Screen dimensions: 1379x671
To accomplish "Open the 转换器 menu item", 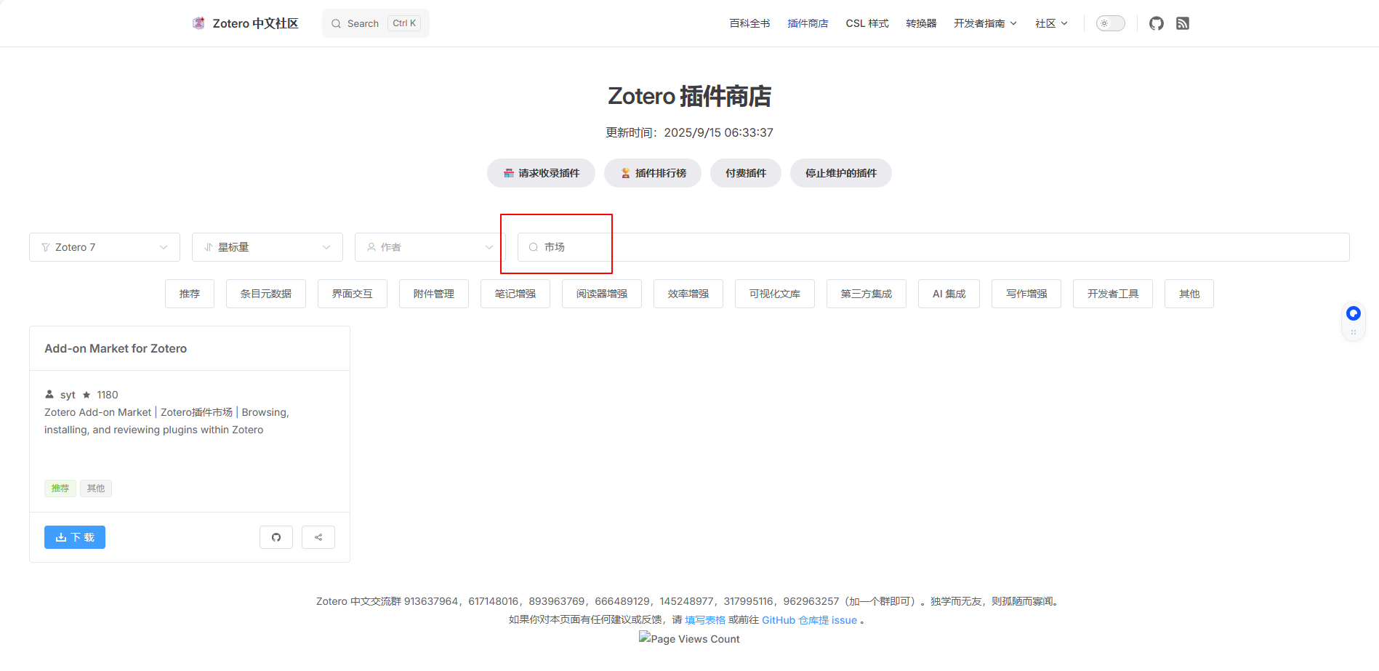I will [921, 23].
